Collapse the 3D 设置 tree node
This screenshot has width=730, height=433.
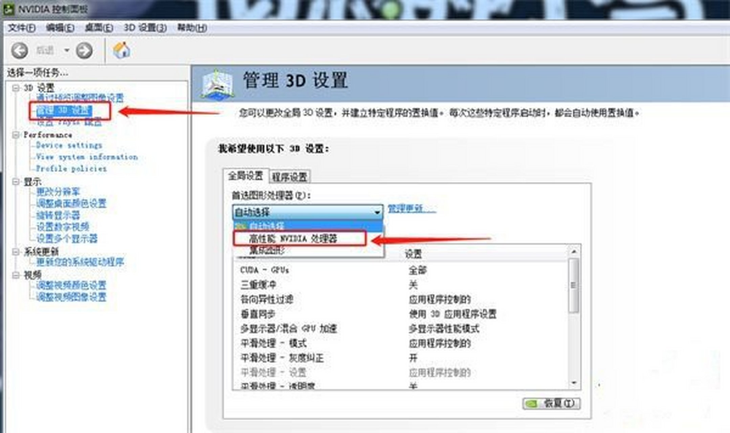tap(16, 88)
